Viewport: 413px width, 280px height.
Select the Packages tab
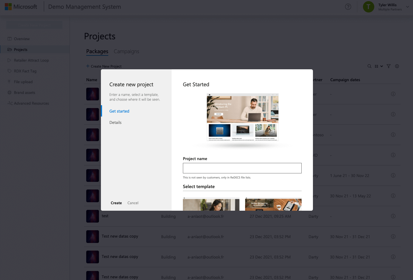[x=97, y=51]
